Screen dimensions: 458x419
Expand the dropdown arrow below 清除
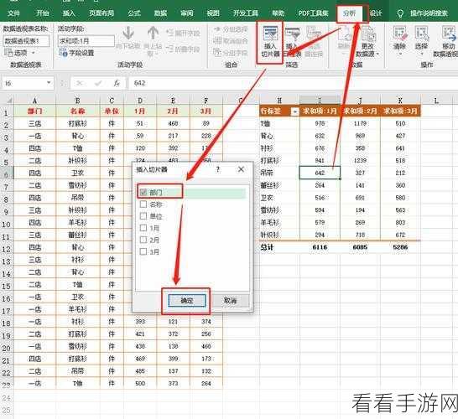(400, 54)
